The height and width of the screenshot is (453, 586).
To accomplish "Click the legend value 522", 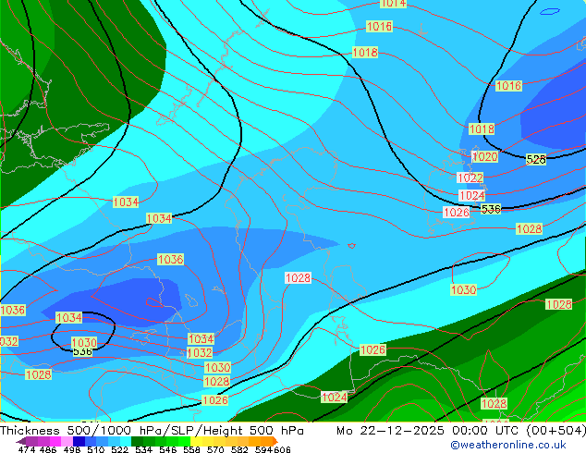I will coord(120,449).
